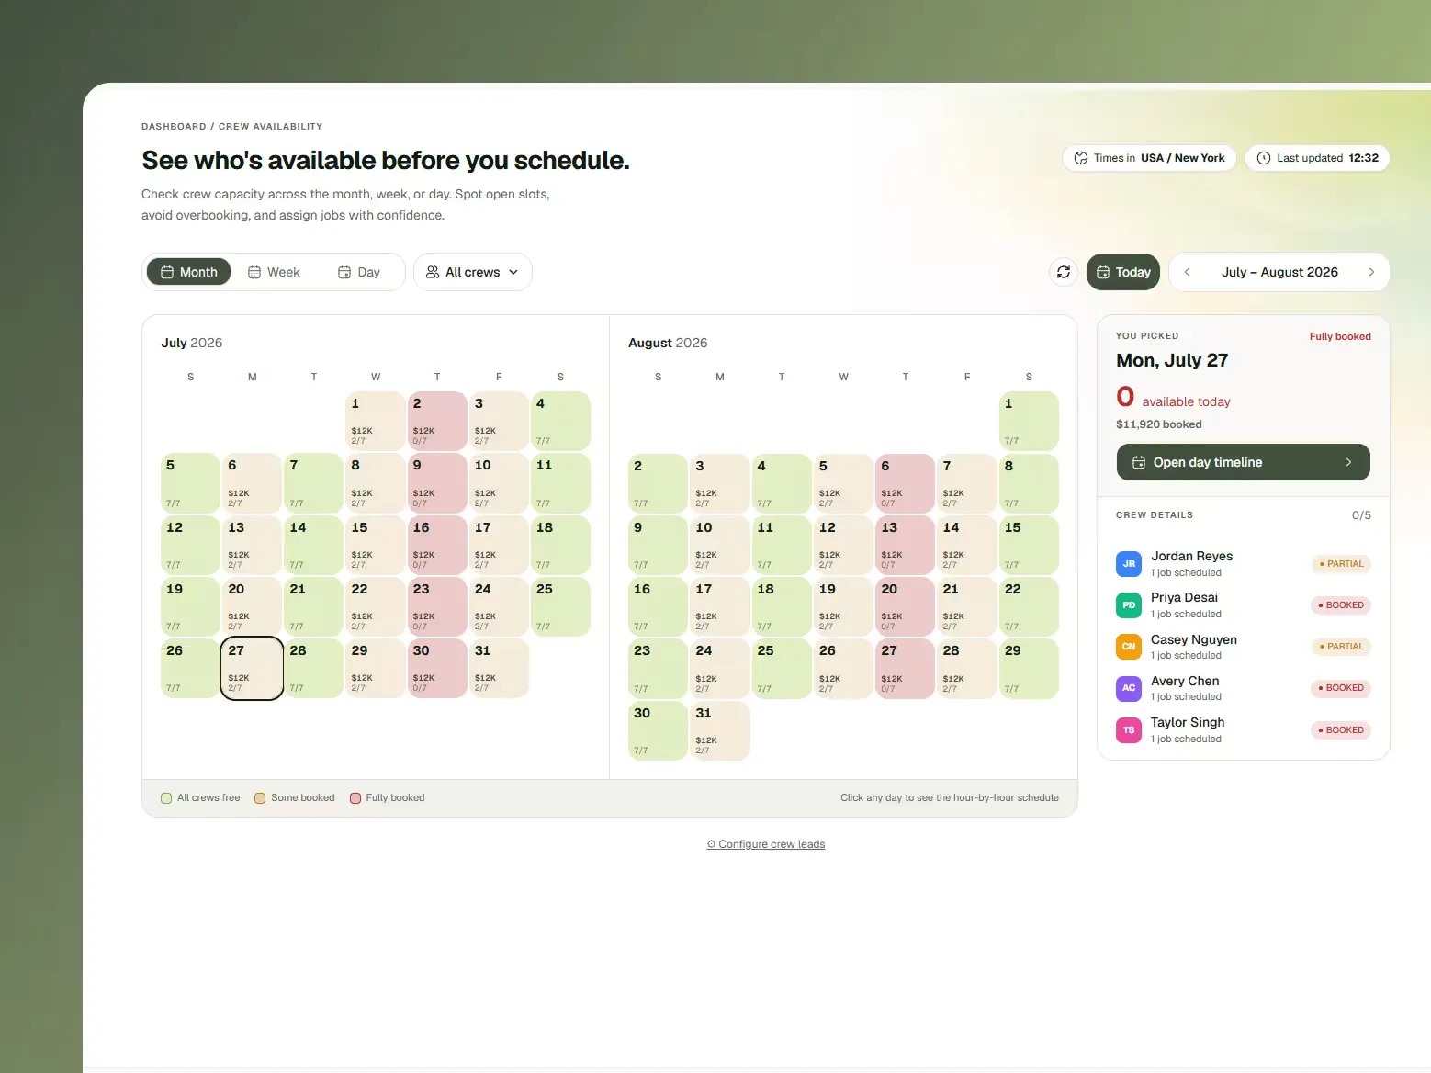Select August 1 in the calendar
Image resolution: width=1431 pixels, height=1073 pixels.
click(x=1029, y=422)
